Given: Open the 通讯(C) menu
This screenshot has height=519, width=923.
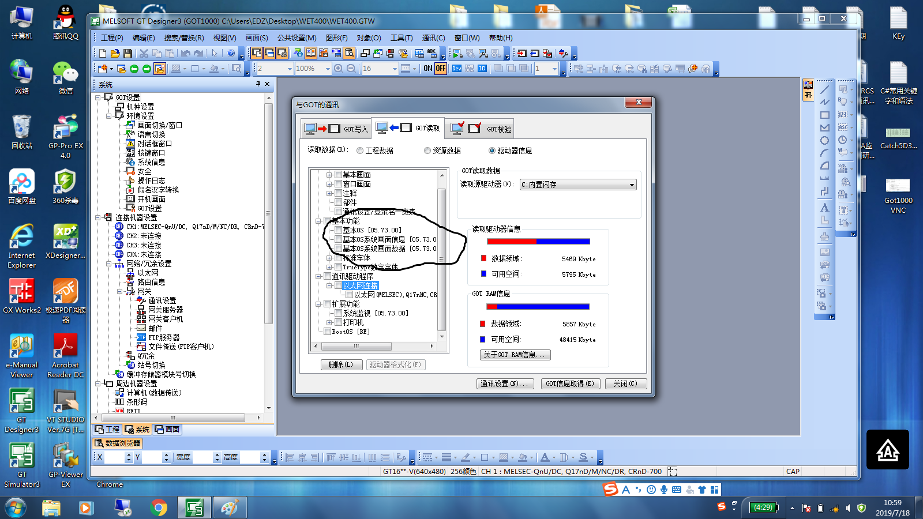Looking at the screenshot, I should tap(433, 38).
